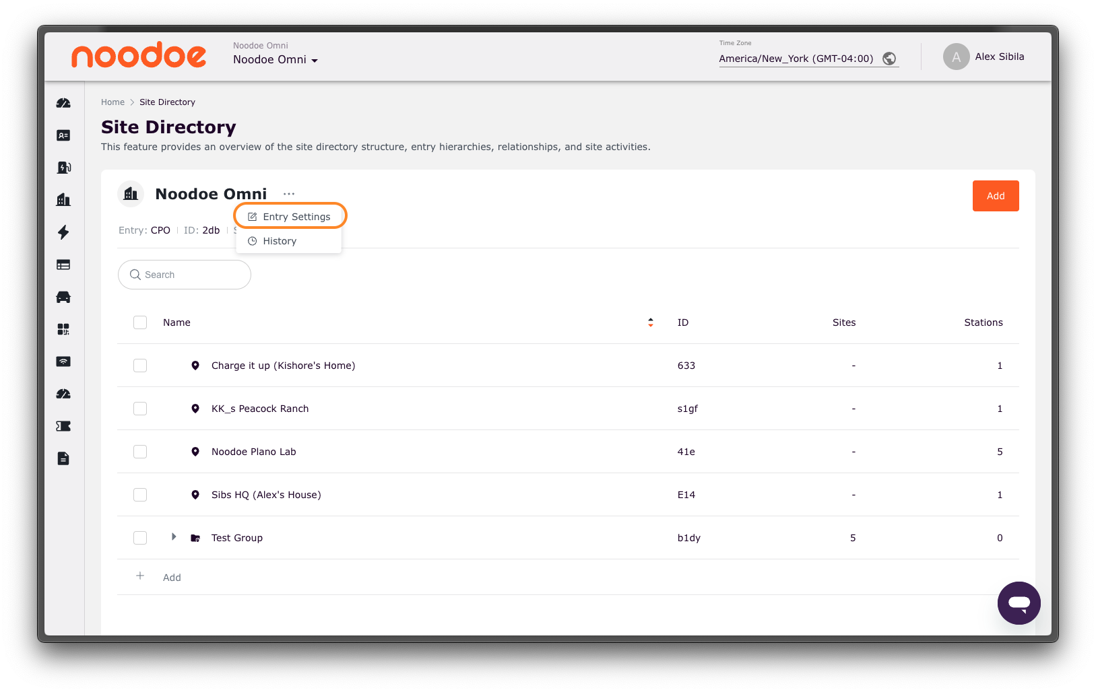1096x692 pixels.
Task: Toggle the select-all checkbox in table header
Action: pyautogui.click(x=140, y=322)
